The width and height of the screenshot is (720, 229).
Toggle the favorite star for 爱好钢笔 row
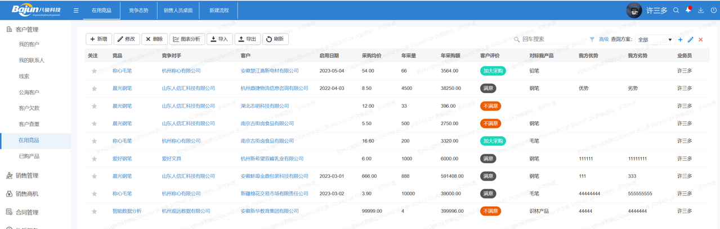pos(94,159)
